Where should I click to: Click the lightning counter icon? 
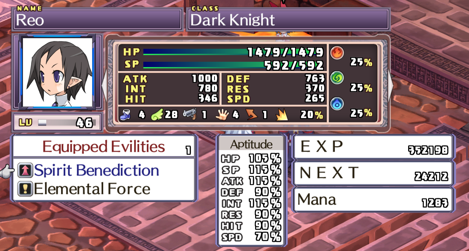pyautogui.click(x=252, y=115)
